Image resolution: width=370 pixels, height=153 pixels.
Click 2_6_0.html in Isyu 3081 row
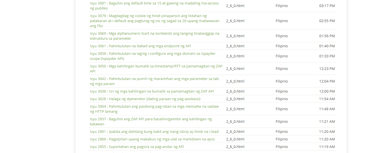tap(235, 6)
